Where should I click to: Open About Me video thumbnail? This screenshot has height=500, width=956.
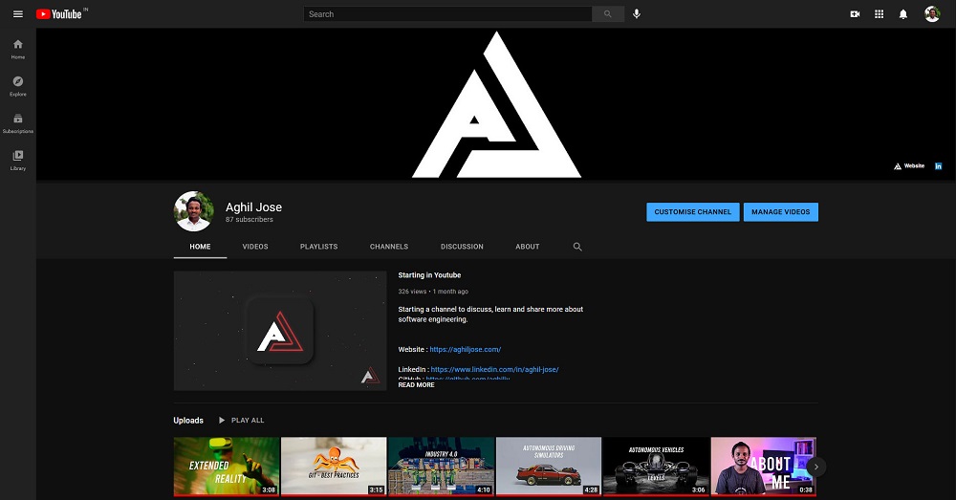[x=763, y=467]
